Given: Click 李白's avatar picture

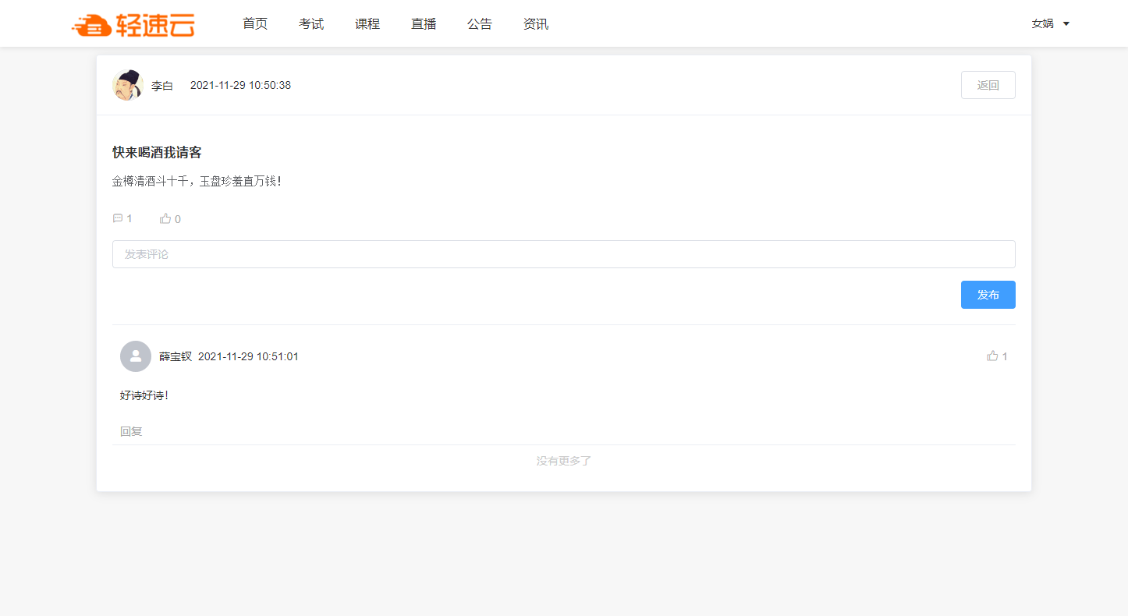Looking at the screenshot, I should [x=128, y=85].
